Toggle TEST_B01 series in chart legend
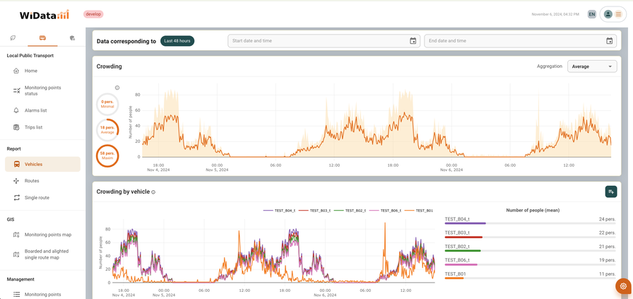 click(419, 211)
